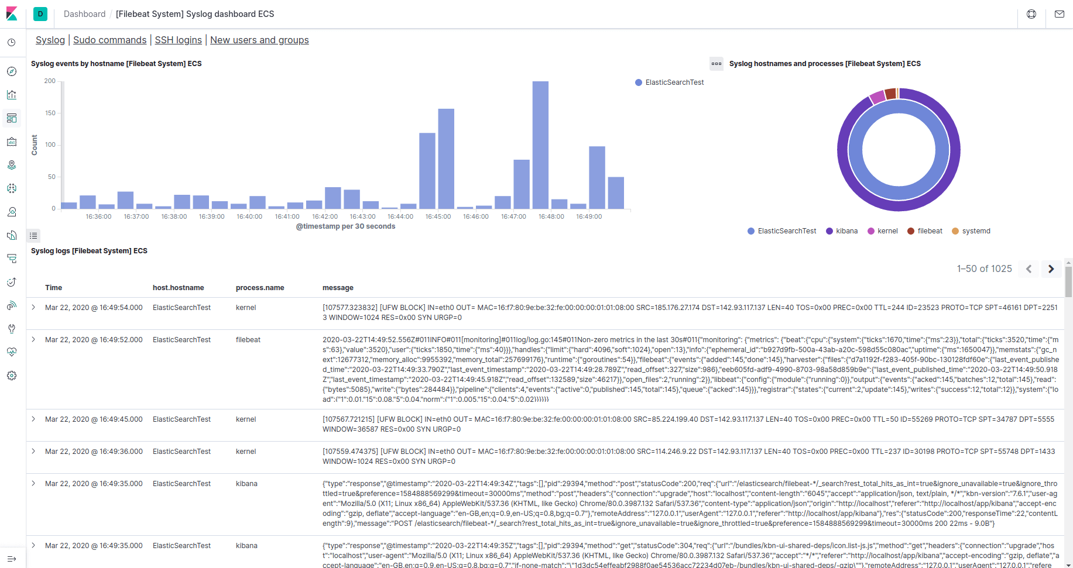
Task: Open Metrics icon in sidebar
Action: pyautogui.click(x=12, y=212)
